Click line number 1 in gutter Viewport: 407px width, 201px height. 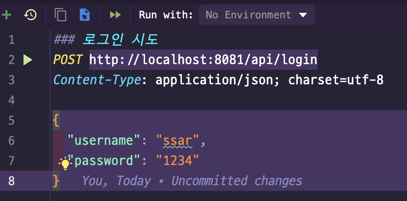(x=12, y=39)
